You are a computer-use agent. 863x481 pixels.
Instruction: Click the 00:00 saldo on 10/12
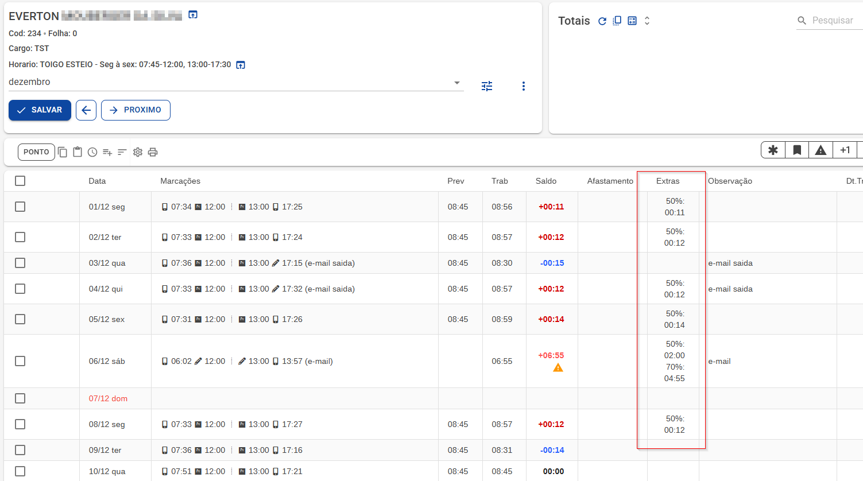pos(554,471)
